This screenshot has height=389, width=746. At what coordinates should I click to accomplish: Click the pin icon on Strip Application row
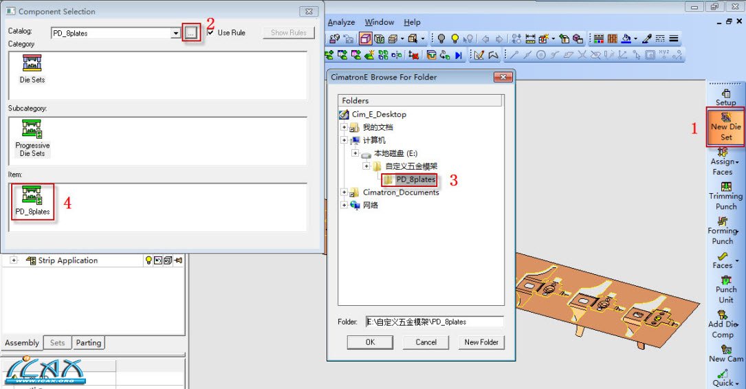coord(178,260)
